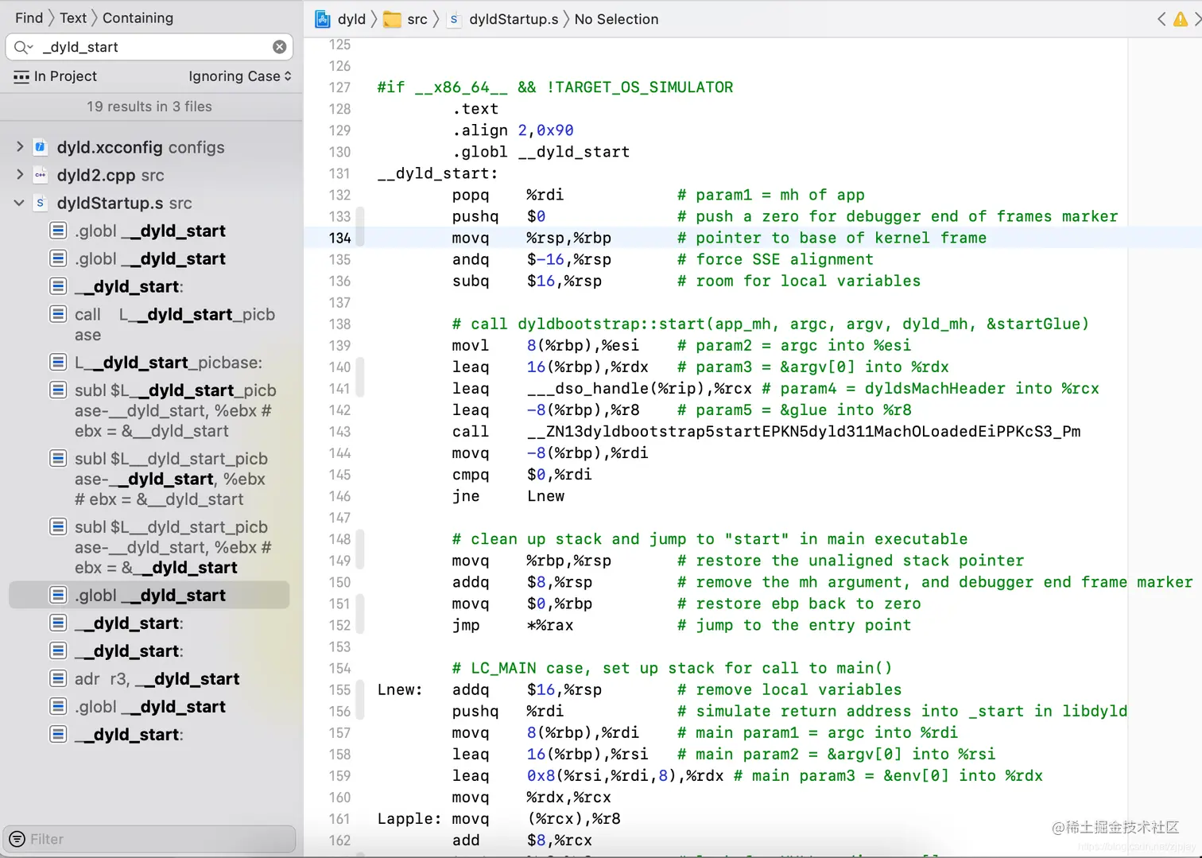Click the Lnew: label in the code
This screenshot has width=1202, height=858.
(x=400, y=689)
